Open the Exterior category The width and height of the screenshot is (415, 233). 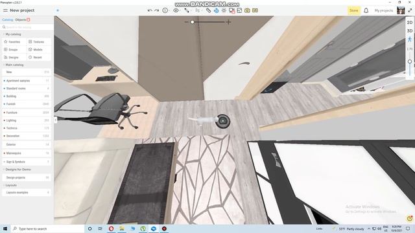click(x=27, y=144)
